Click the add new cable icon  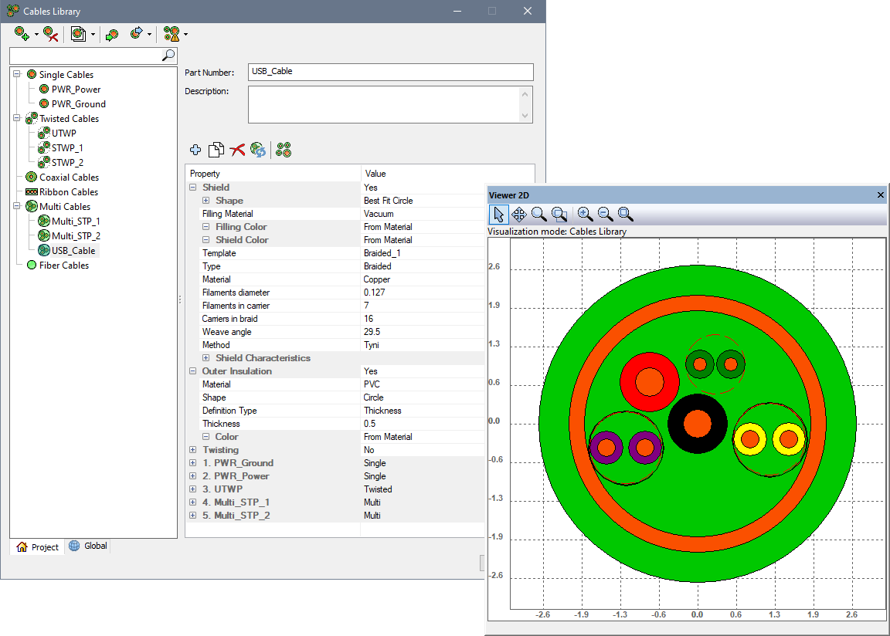tap(22, 33)
